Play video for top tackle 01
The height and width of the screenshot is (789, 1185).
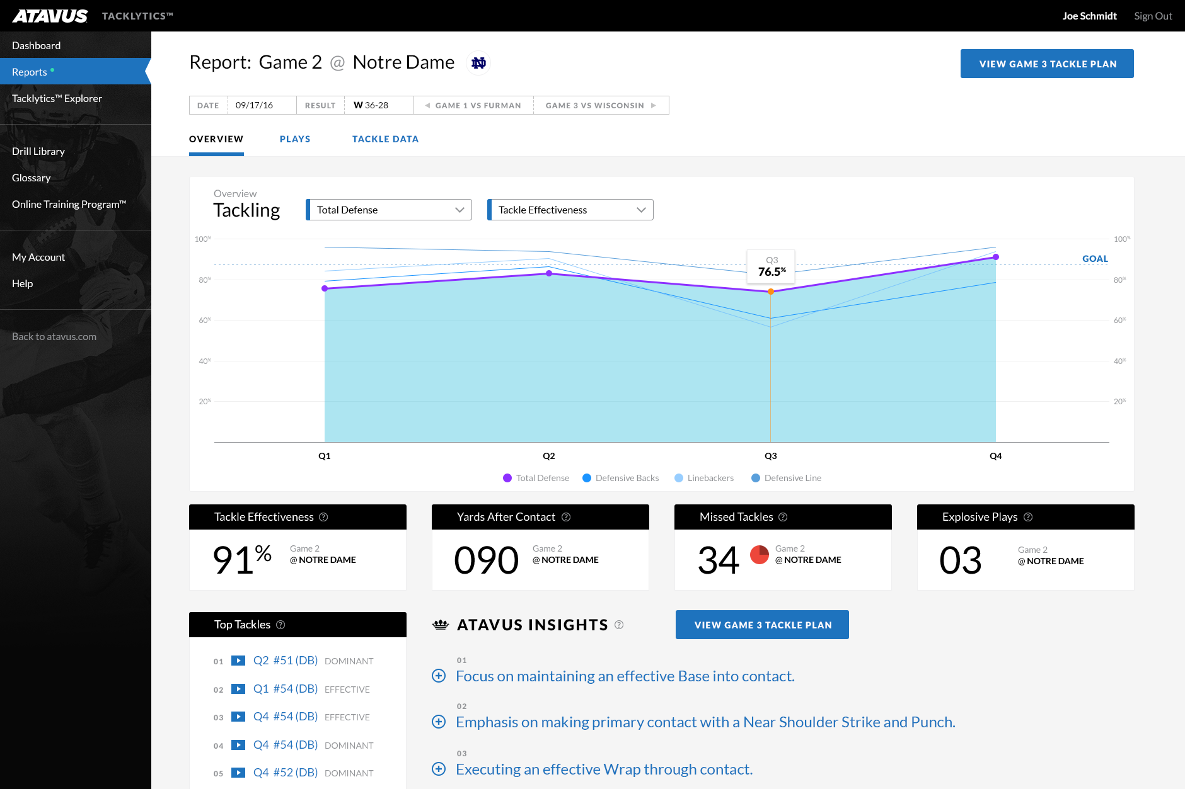click(x=238, y=661)
